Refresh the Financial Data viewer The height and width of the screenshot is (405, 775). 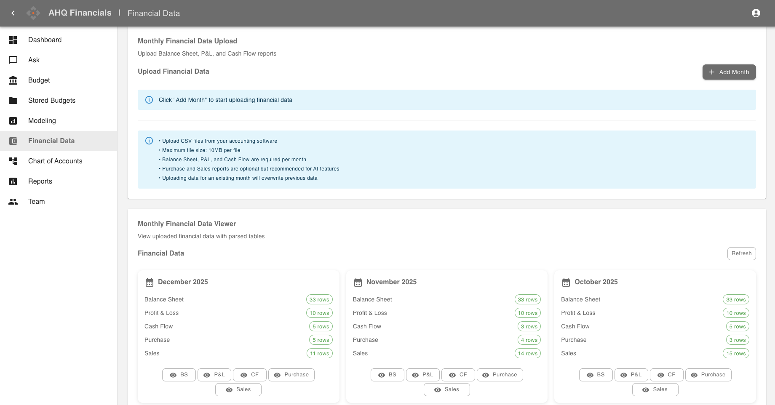pyautogui.click(x=741, y=253)
